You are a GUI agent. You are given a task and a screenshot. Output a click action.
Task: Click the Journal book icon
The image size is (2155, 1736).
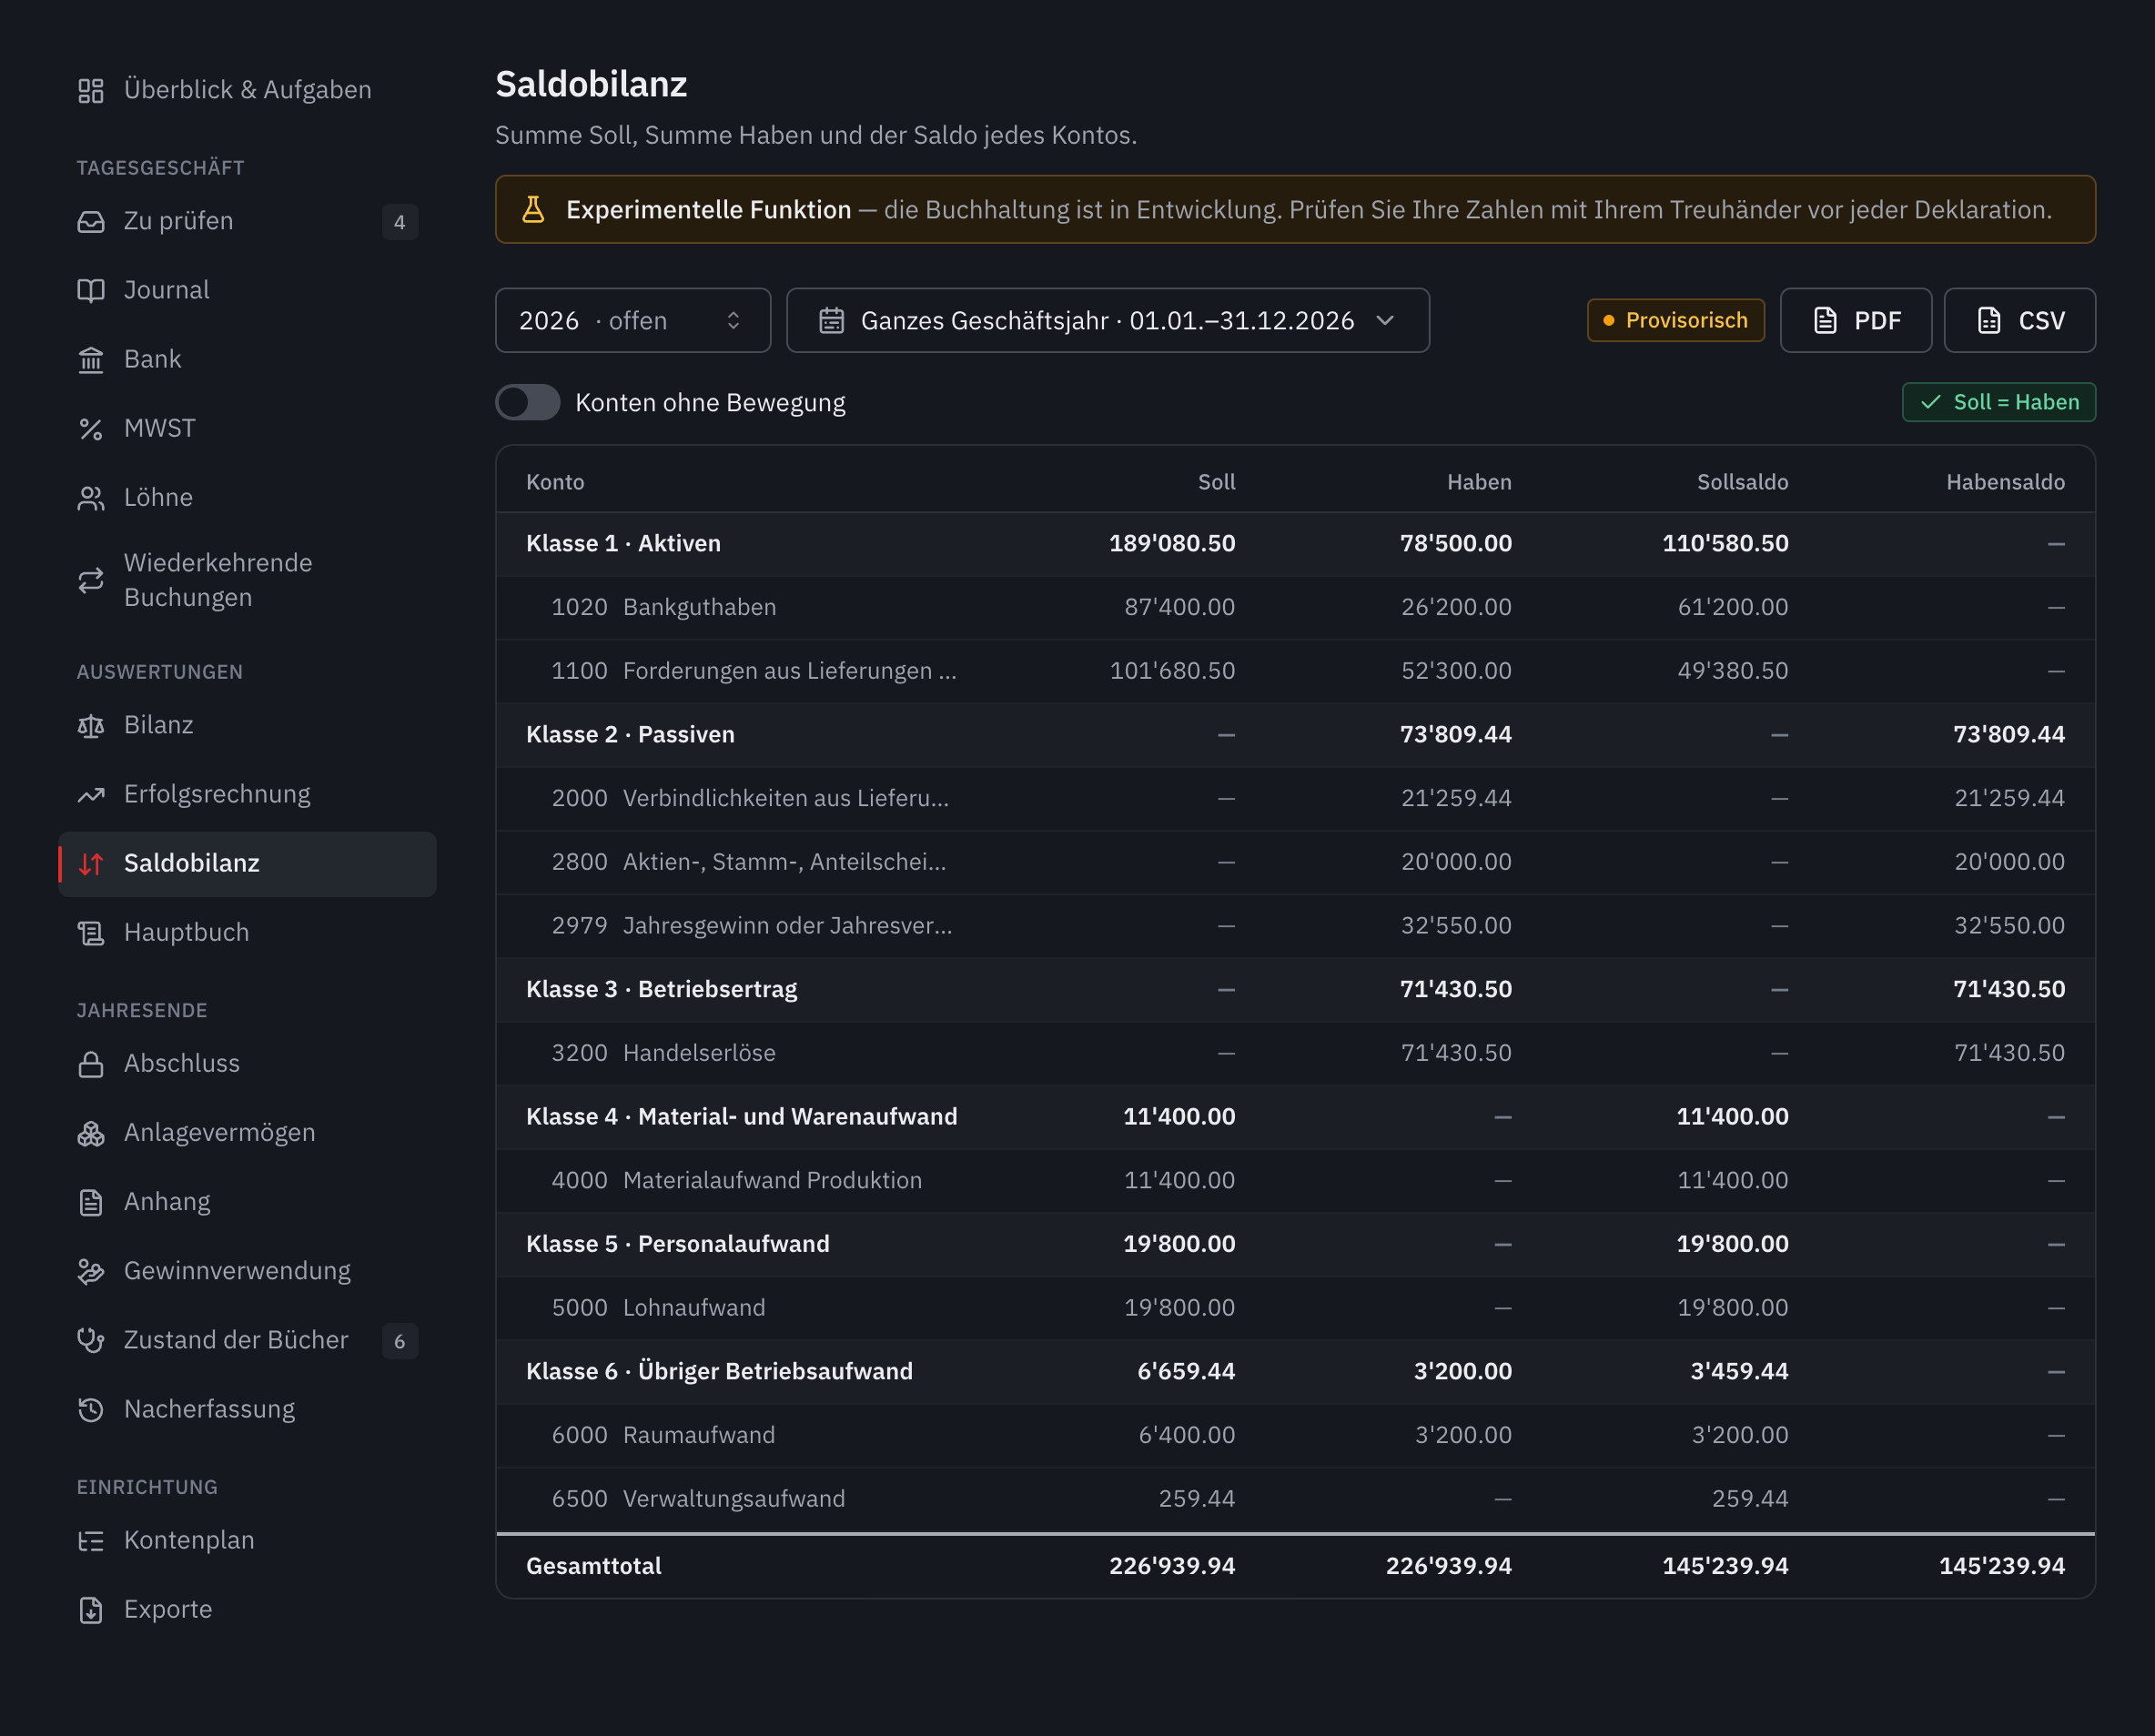(x=91, y=291)
